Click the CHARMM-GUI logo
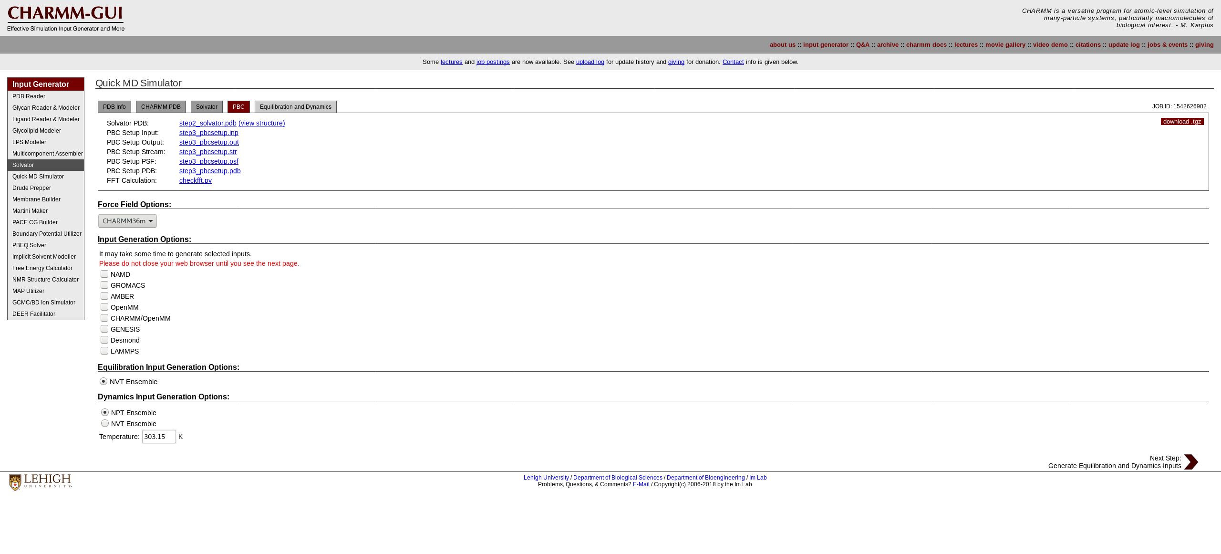 pos(66,19)
